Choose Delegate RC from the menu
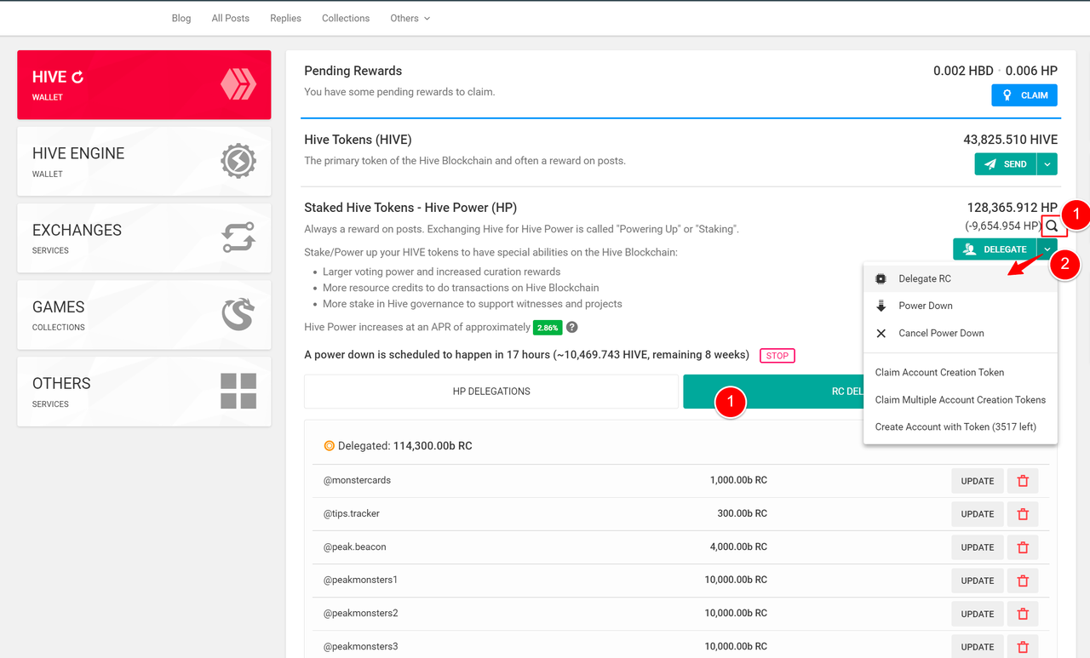1090x658 pixels. click(961, 279)
